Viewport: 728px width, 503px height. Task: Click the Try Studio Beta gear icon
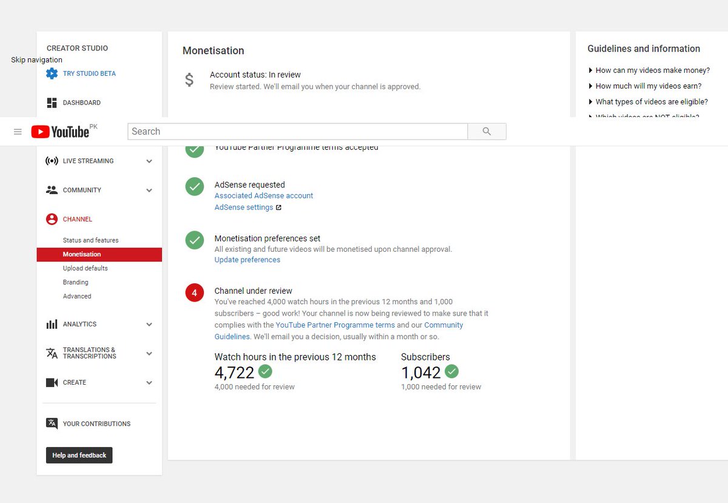pos(52,73)
